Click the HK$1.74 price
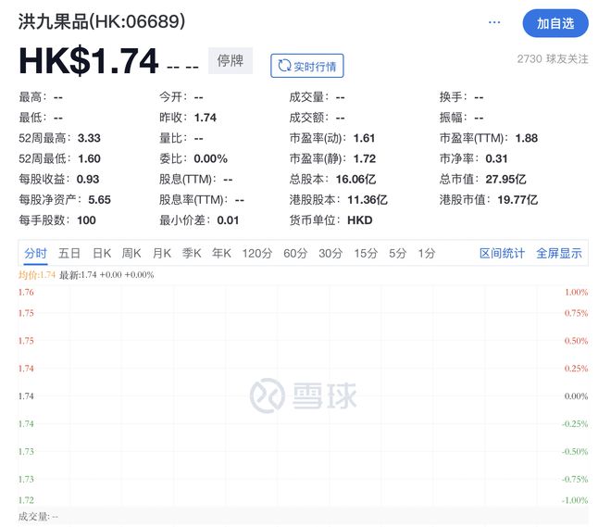 [x=89, y=61]
